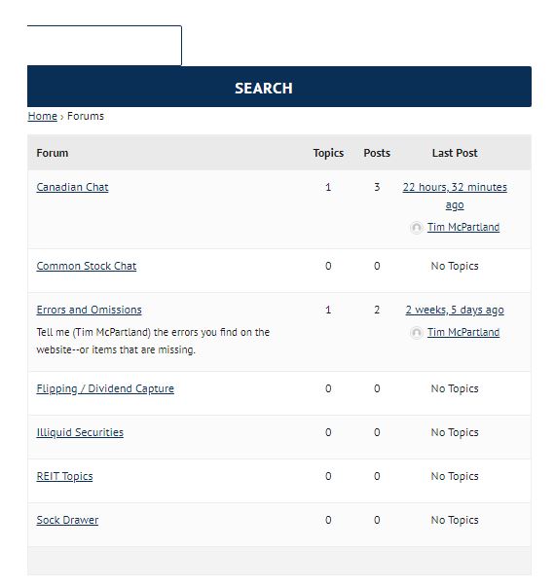Click the Forum column header
Viewport: 555px width, 587px height.
pyautogui.click(x=53, y=153)
